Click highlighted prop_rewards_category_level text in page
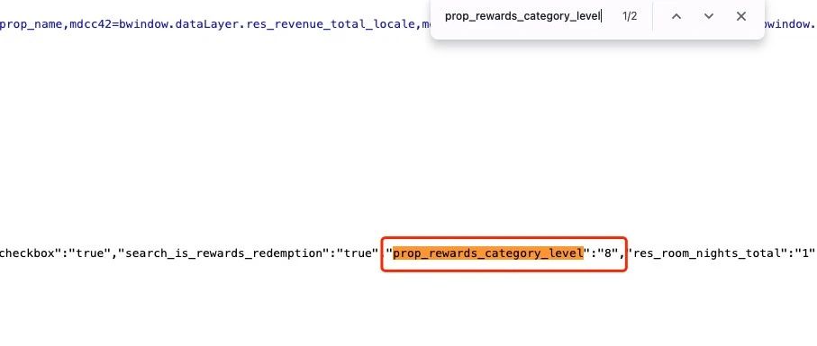Screen dimensions: 817x346 pos(487,253)
